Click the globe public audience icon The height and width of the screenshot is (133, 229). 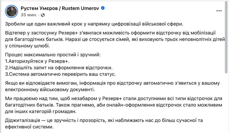[43, 15]
